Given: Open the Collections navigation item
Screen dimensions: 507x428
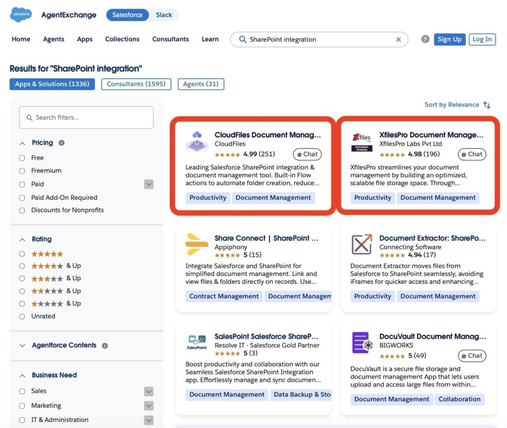Looking at the screenshot, I should tap(122, 39).
